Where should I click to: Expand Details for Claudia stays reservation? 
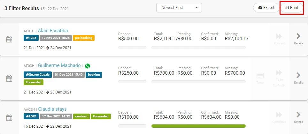click(298, 117)
